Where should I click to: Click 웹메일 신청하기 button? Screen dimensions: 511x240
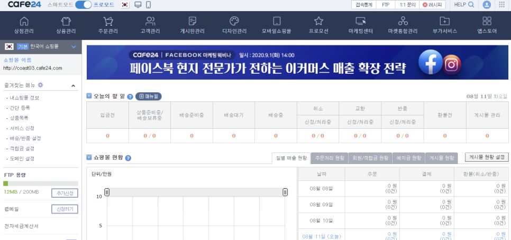click(x=65, y=209)
